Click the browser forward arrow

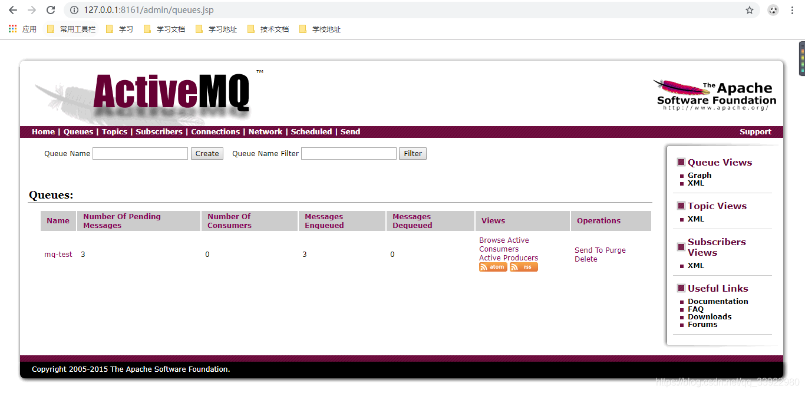point(32,10)
